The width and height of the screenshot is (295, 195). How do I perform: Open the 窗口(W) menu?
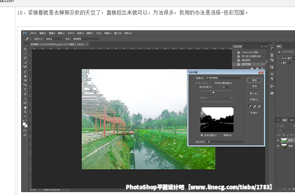(x=118, y=33)
